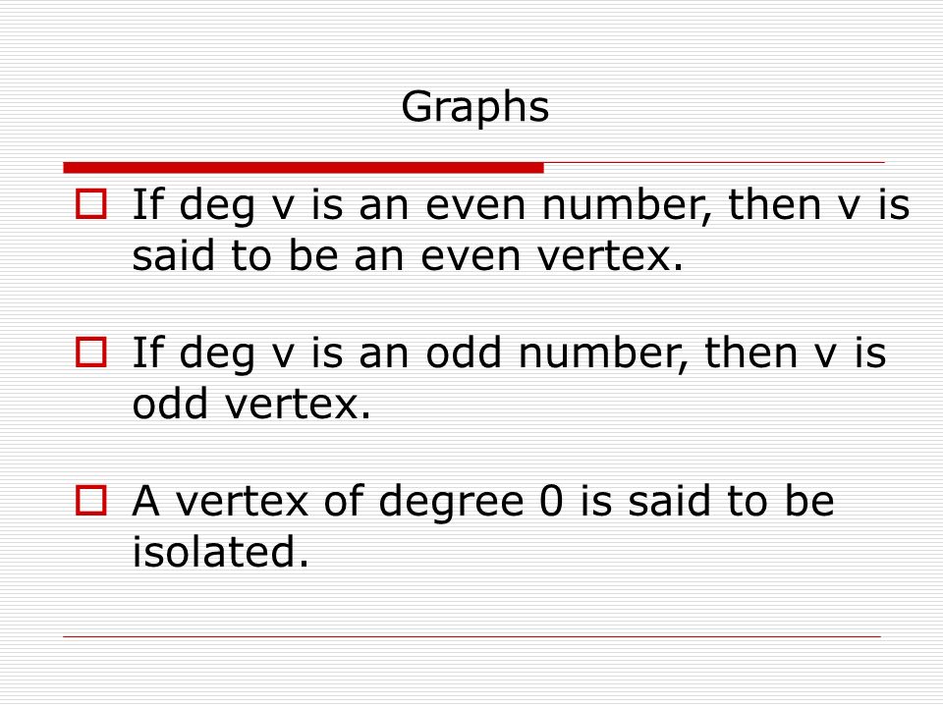Image resolution: width=943 pixels, height=707 pixels.
Task: Click the word 'isolated.' in the last bullet
Action: (x=220, y=551)
